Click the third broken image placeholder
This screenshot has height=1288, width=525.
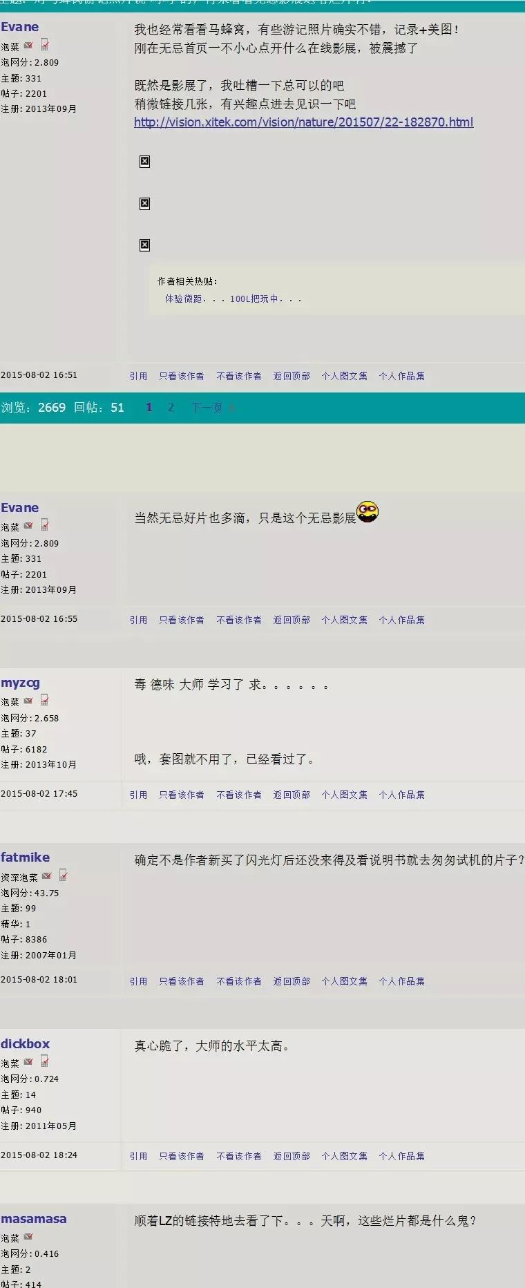click(144, 245)
